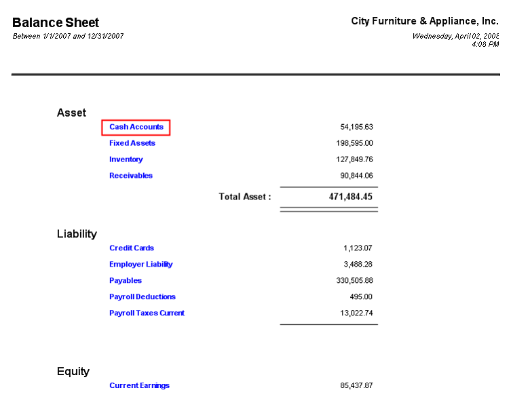511x405 pixels.
Task: Click the Liability section heading
Action: 77,234
